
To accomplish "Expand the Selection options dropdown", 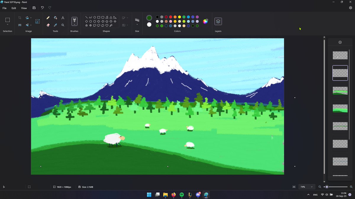I will pos(7,24).
